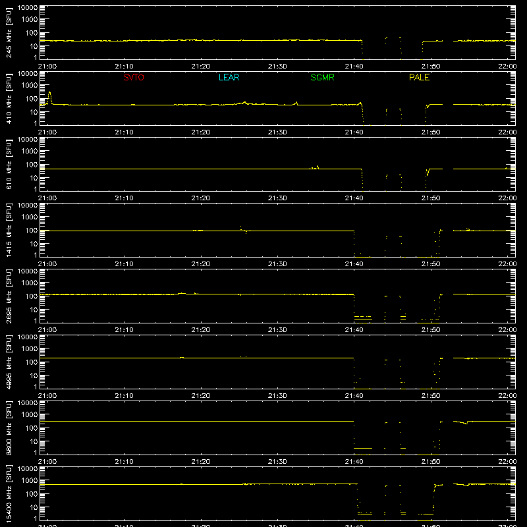Image resolution: width=527 pixels, height=527 pixels.
Task: Click the yellow PALE station label
Action: click(419, 77)
